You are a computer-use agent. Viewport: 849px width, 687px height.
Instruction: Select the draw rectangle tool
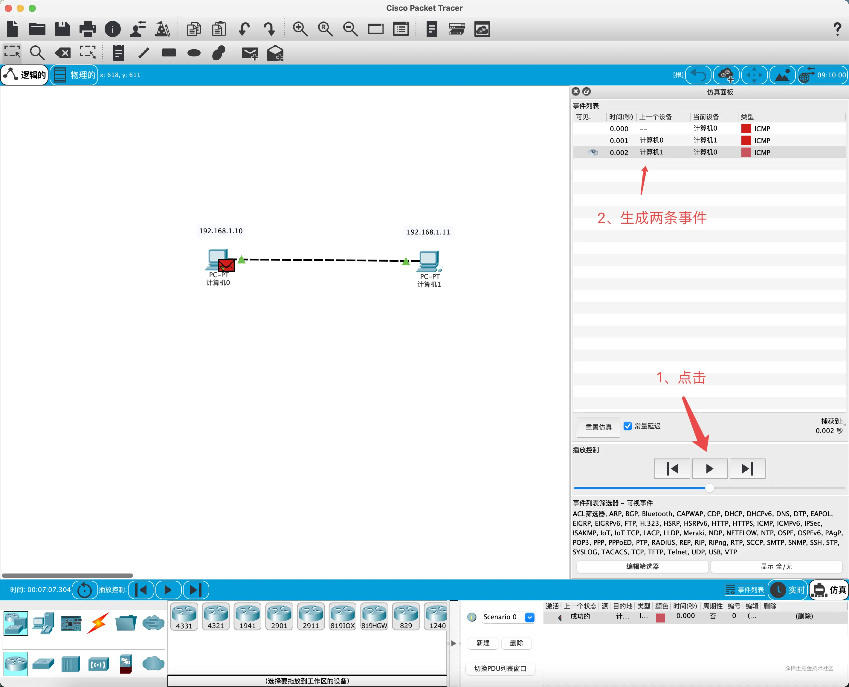[169, 52]
